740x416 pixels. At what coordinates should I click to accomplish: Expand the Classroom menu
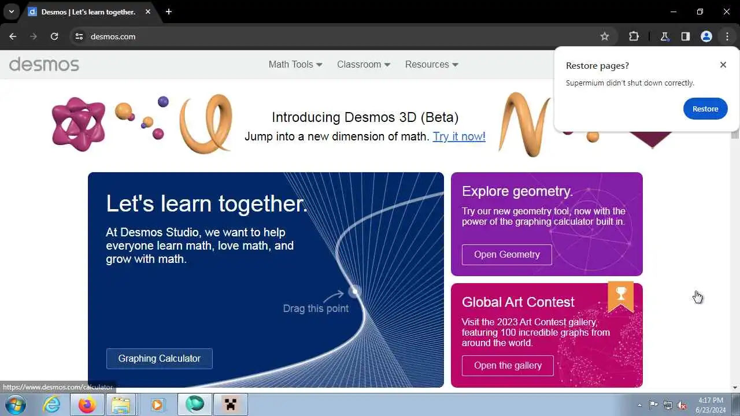coord(364,64)
